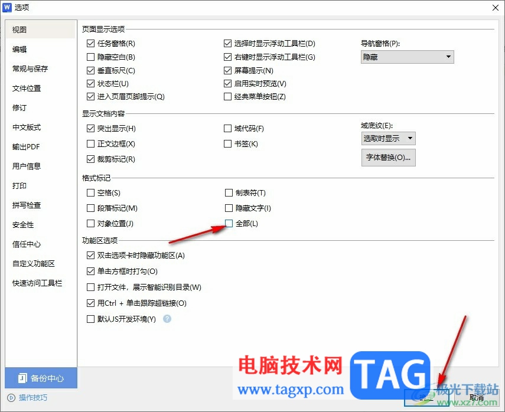Click the play icon beside 操作技巧
This screenshot has width=505, height=412.
11,398
